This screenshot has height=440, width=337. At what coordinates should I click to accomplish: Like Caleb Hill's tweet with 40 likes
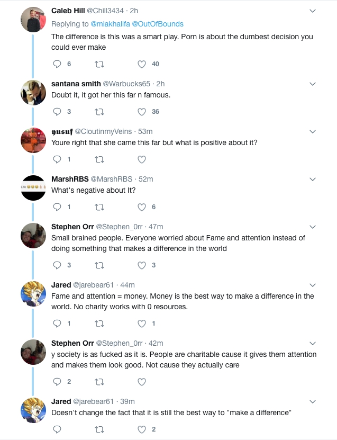point(141,64)
